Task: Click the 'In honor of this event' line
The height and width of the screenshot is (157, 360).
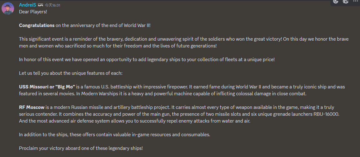Action: coord(147,60)
